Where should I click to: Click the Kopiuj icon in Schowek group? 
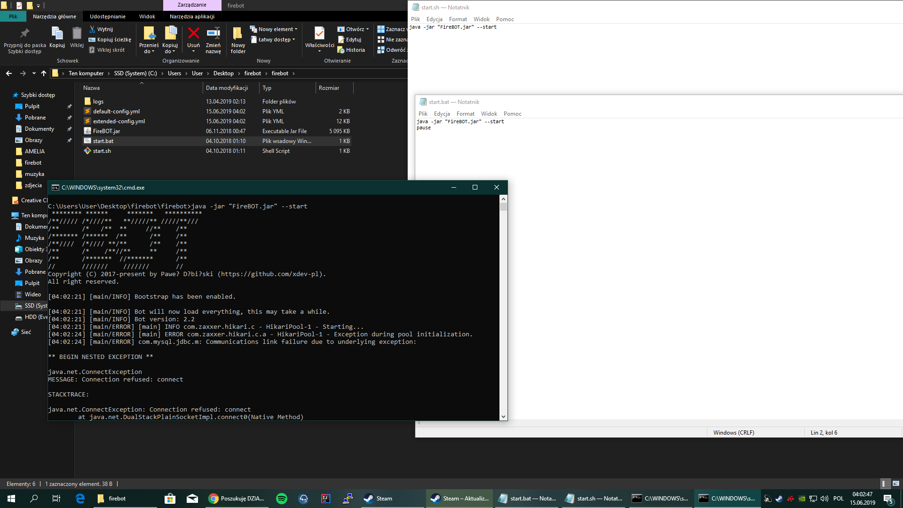click(x=57, y=34)
